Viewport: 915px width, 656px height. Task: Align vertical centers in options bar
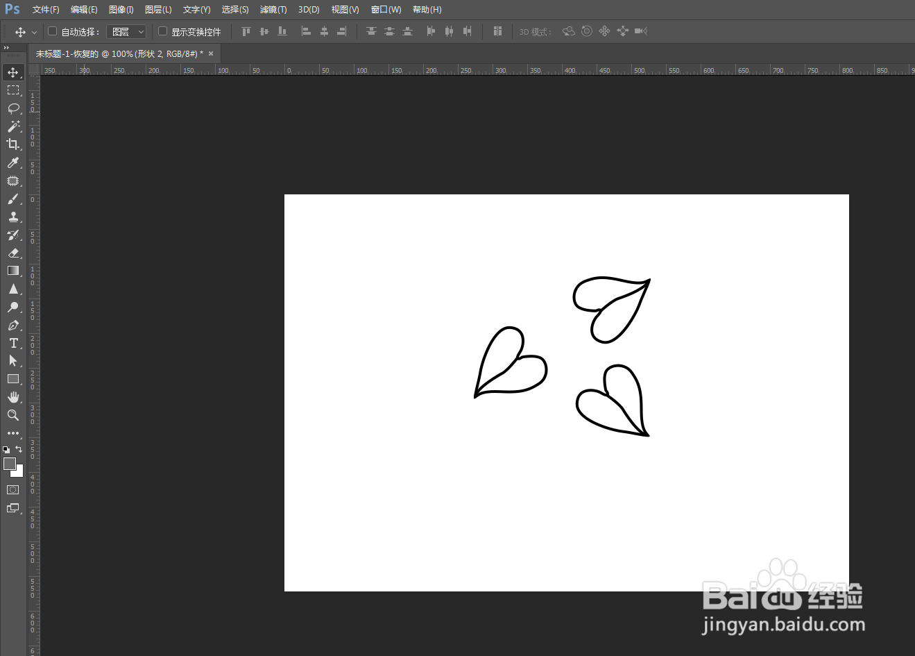(x=264, y=31)
